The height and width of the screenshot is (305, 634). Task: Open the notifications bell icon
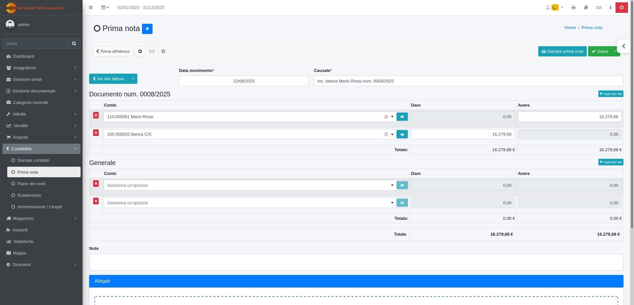548,7
